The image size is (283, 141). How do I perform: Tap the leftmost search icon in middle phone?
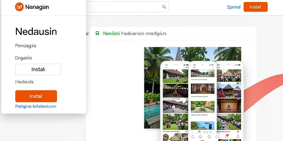[x=193, y=137]
